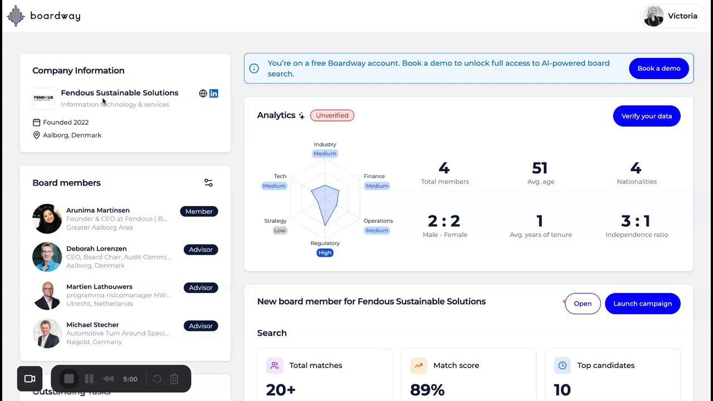
Task: Toggle the recorder camera icon
Action: 30,379
